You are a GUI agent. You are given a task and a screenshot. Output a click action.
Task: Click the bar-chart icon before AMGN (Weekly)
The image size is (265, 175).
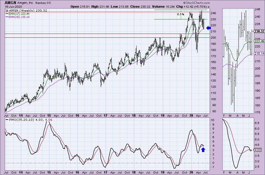pyautogui.click(x=7, y=10)
